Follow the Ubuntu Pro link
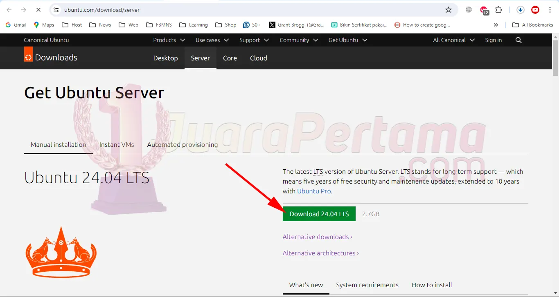The image size is (559, 297). click(314, 191)
